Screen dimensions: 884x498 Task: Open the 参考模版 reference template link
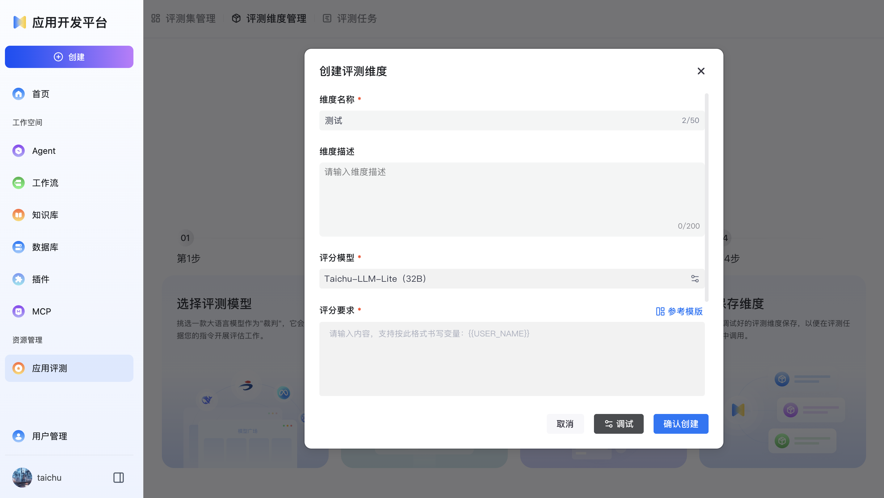coord(679,311)
